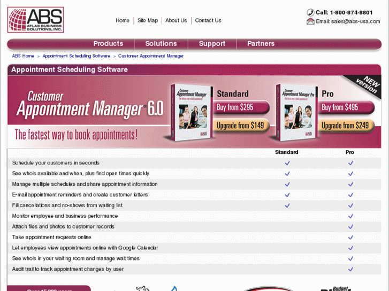Click Standard checkmark for Fill cancellations row
The image size is (389, 291).
coord(287,206)
